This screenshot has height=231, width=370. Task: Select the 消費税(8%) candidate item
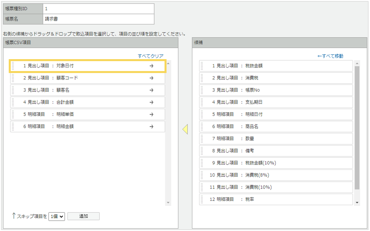coord(276,175)
